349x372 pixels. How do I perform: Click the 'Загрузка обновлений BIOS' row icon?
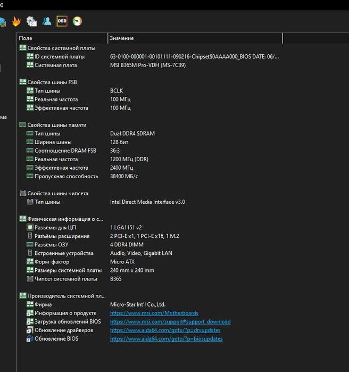(30, 321)
